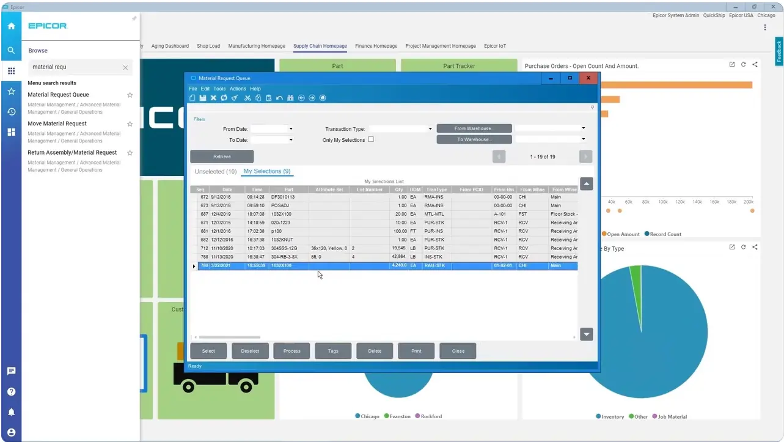Click the Deselect button
This screenshot has height=442, width=784.
coord(250,351)
